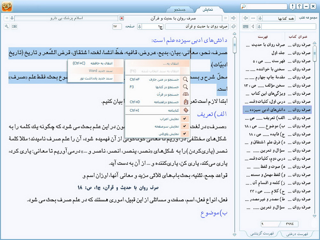Click the الف) تعریف heading in the text
The image size is (320, 240).
point(212,114)
